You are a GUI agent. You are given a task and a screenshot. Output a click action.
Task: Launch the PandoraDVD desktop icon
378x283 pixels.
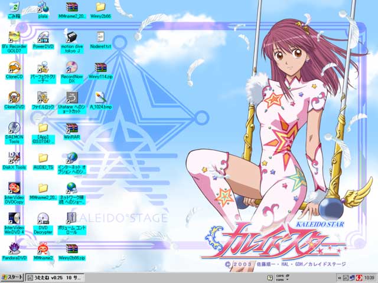pos(13,248)
